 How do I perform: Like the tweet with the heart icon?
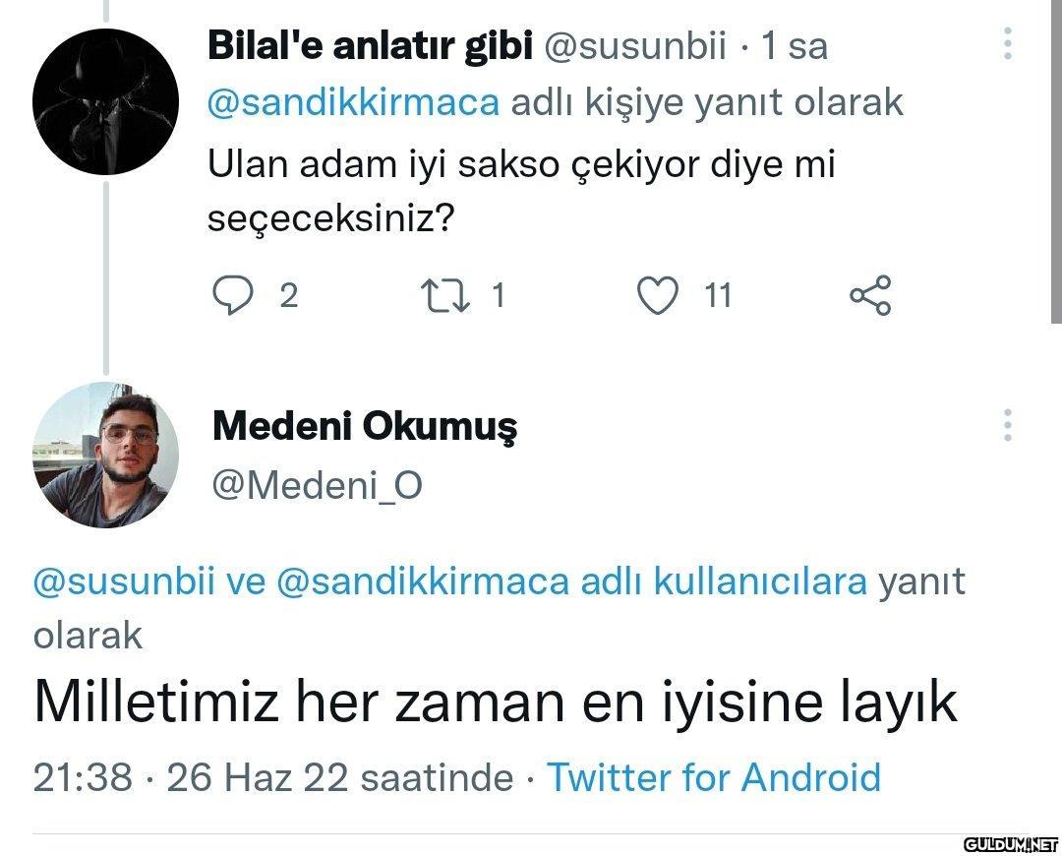click(659, 295)
